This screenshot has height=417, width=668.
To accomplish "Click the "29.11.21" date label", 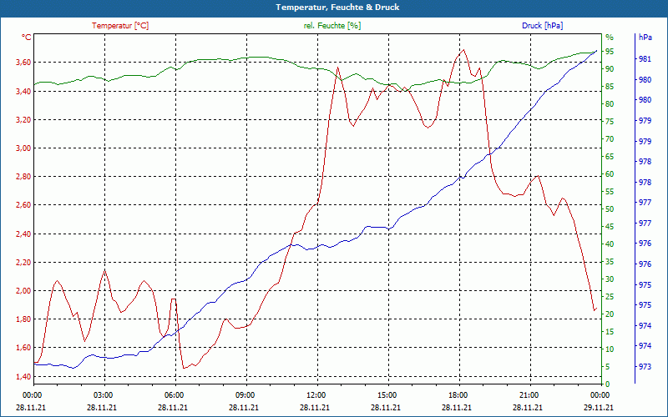I will (599, 407).
